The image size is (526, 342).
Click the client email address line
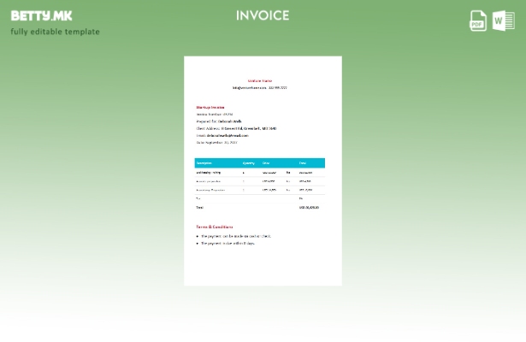222,135
